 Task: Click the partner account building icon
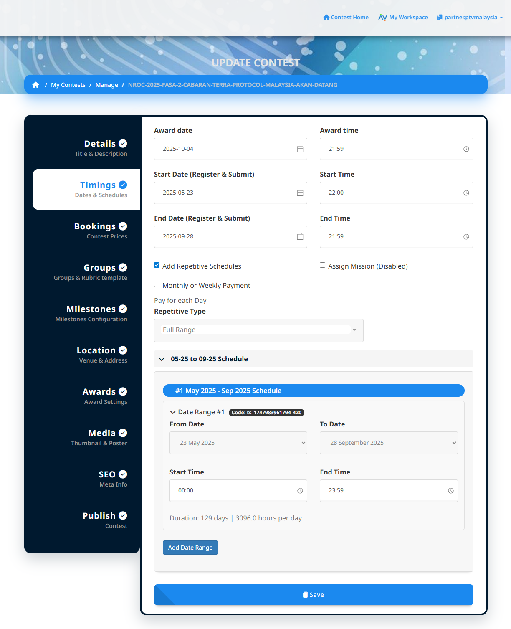click(440, 17)
